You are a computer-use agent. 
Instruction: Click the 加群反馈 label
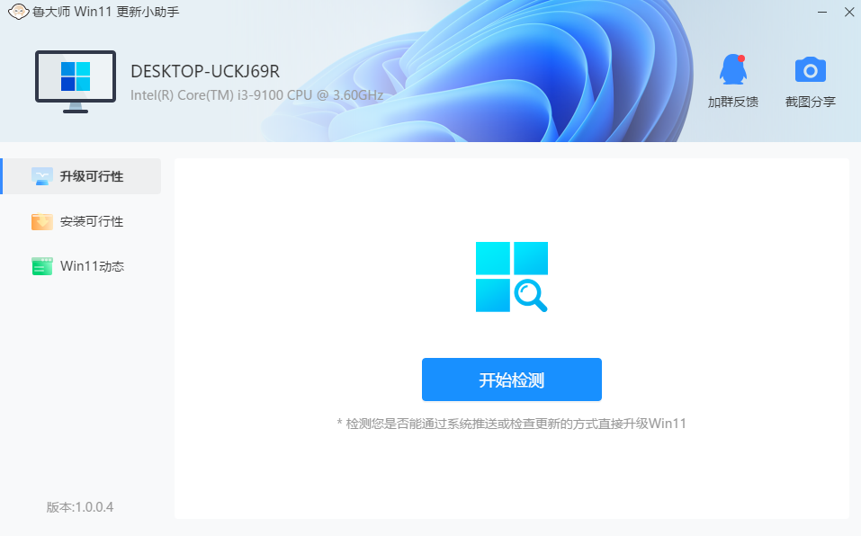point(733,102)
